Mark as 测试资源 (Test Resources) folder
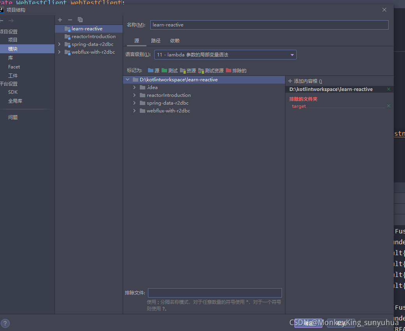The image size is (405, 331). point(211,70)
